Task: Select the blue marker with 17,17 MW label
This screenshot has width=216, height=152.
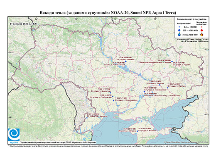Action: (110, 93)
